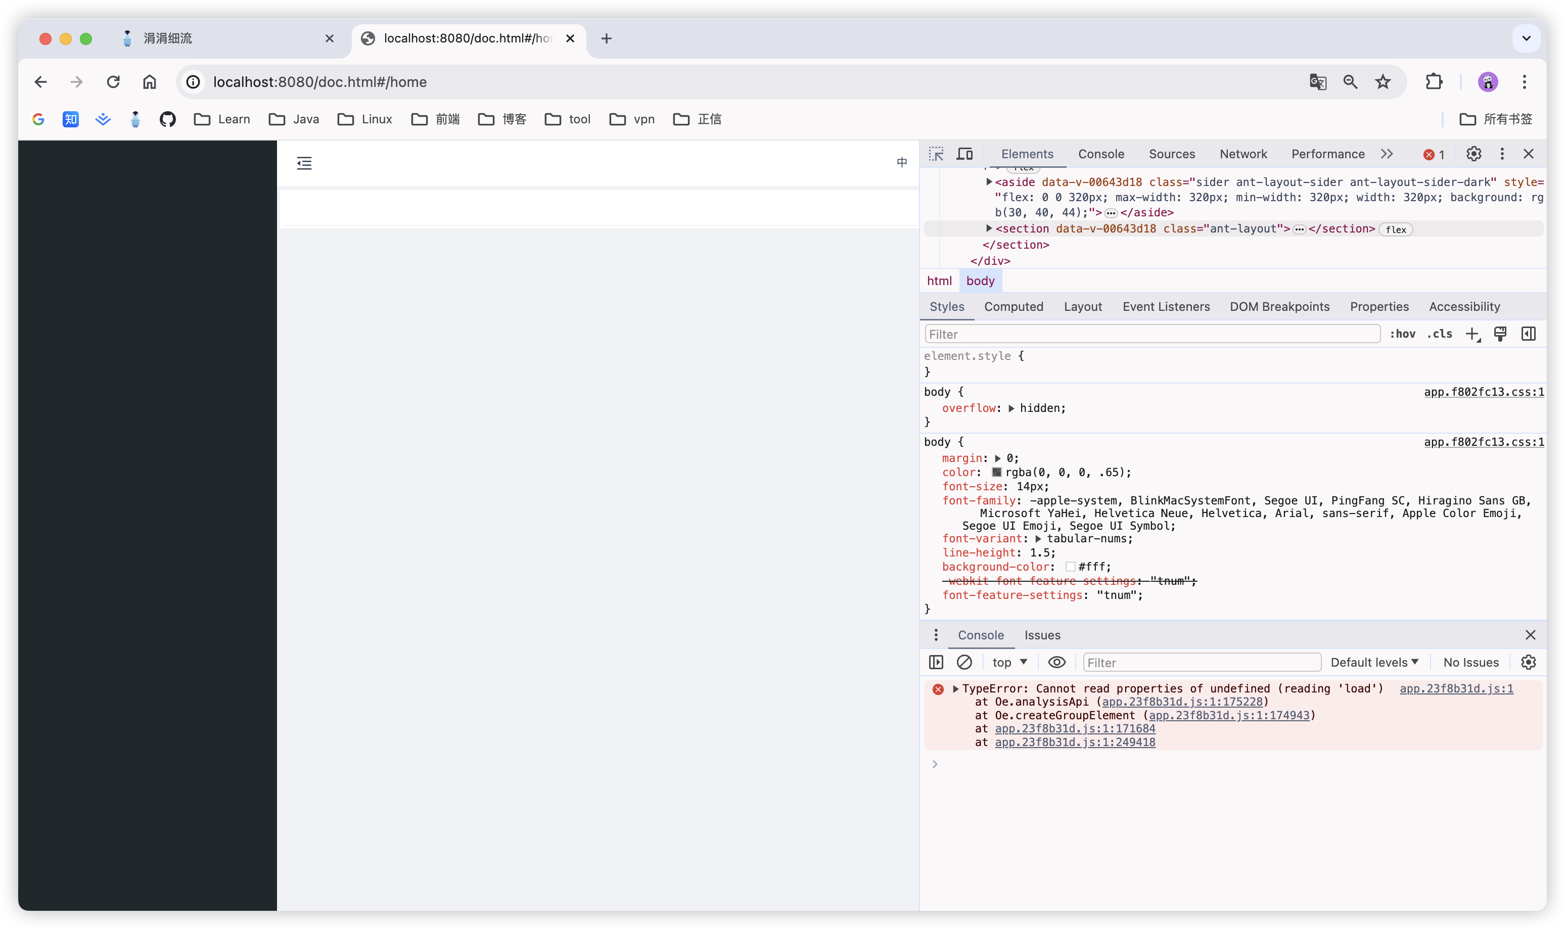Open the Default levels dropdown

point(1375,662)
